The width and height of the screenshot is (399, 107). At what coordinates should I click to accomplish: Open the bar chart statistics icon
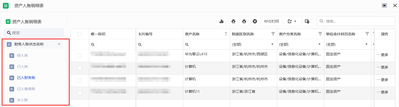(x=221, y=21)
